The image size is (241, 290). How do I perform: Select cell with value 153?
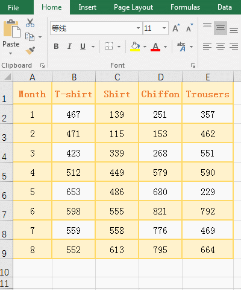click(160, 134)
